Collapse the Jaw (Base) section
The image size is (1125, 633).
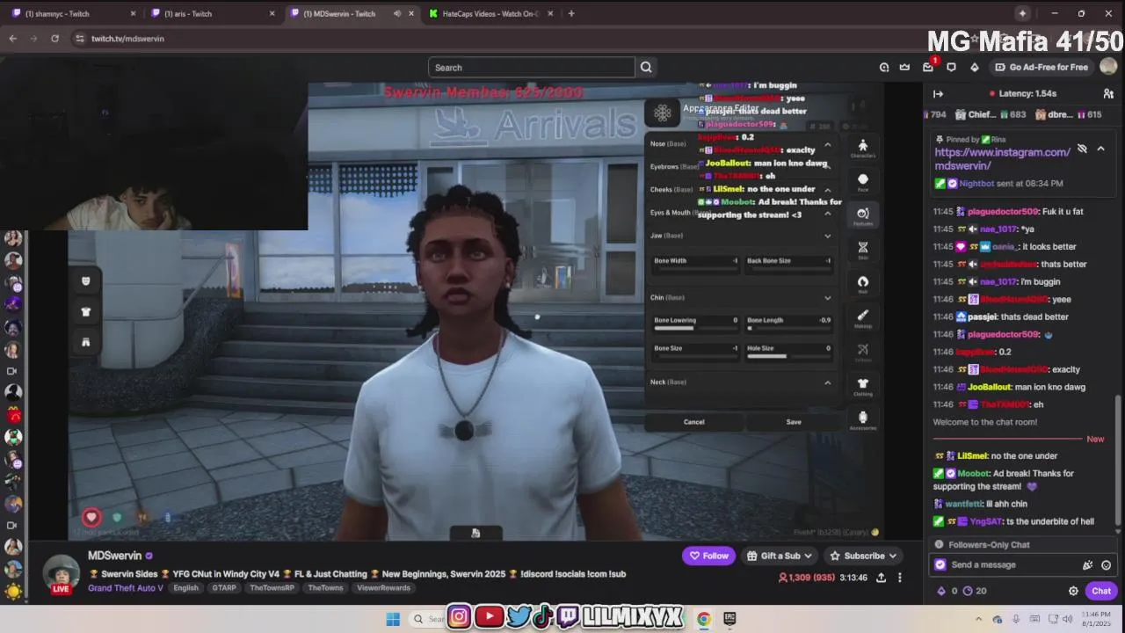(x=827, y=236)
